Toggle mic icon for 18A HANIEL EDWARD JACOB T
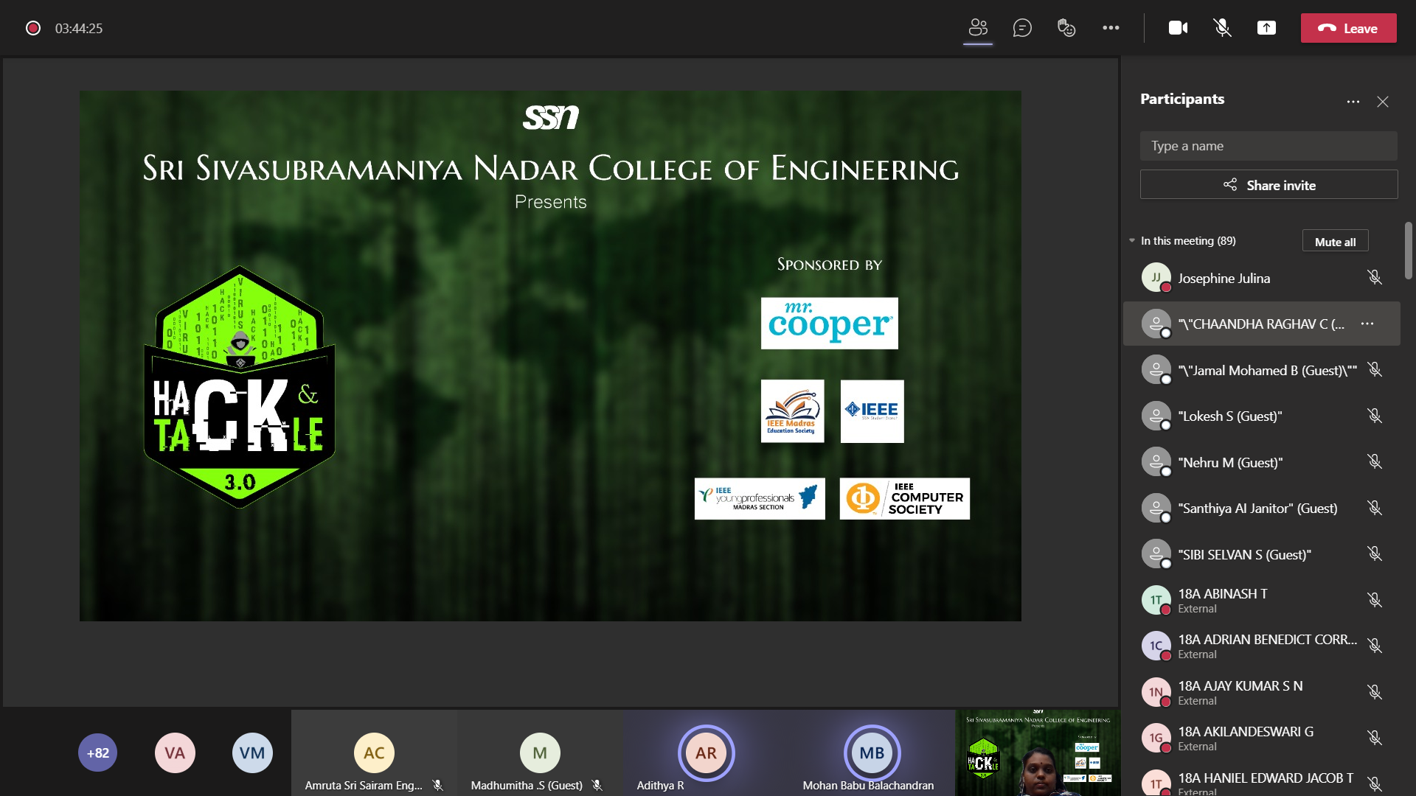This screenshot has height=796, width=1416. pos(1375,784)
